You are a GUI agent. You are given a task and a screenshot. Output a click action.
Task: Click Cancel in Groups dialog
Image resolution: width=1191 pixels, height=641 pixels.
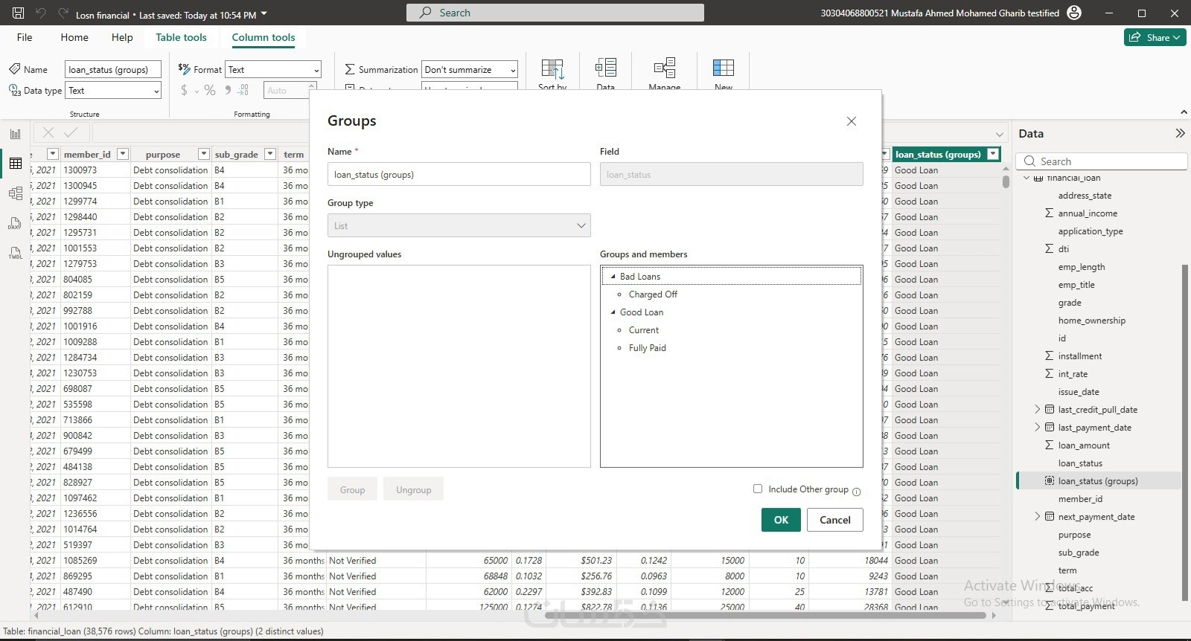(835, 520)
